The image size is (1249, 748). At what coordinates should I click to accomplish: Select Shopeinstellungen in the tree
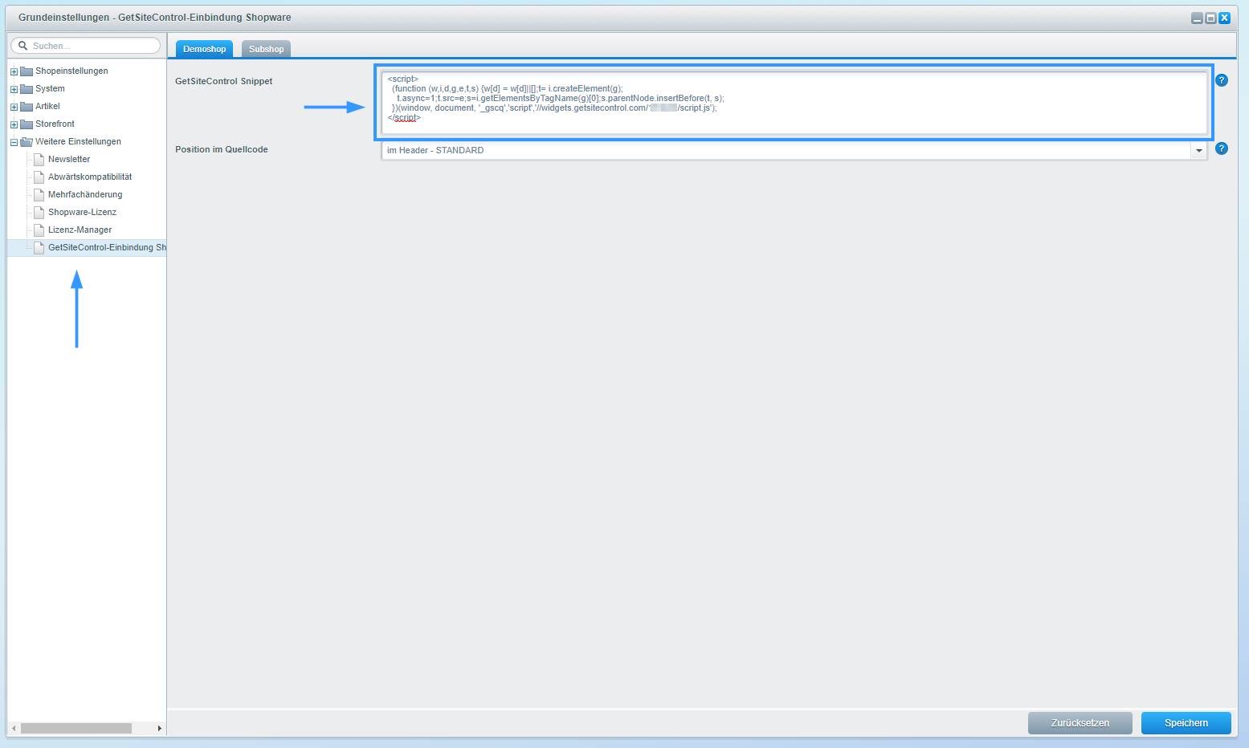(71, 71)
